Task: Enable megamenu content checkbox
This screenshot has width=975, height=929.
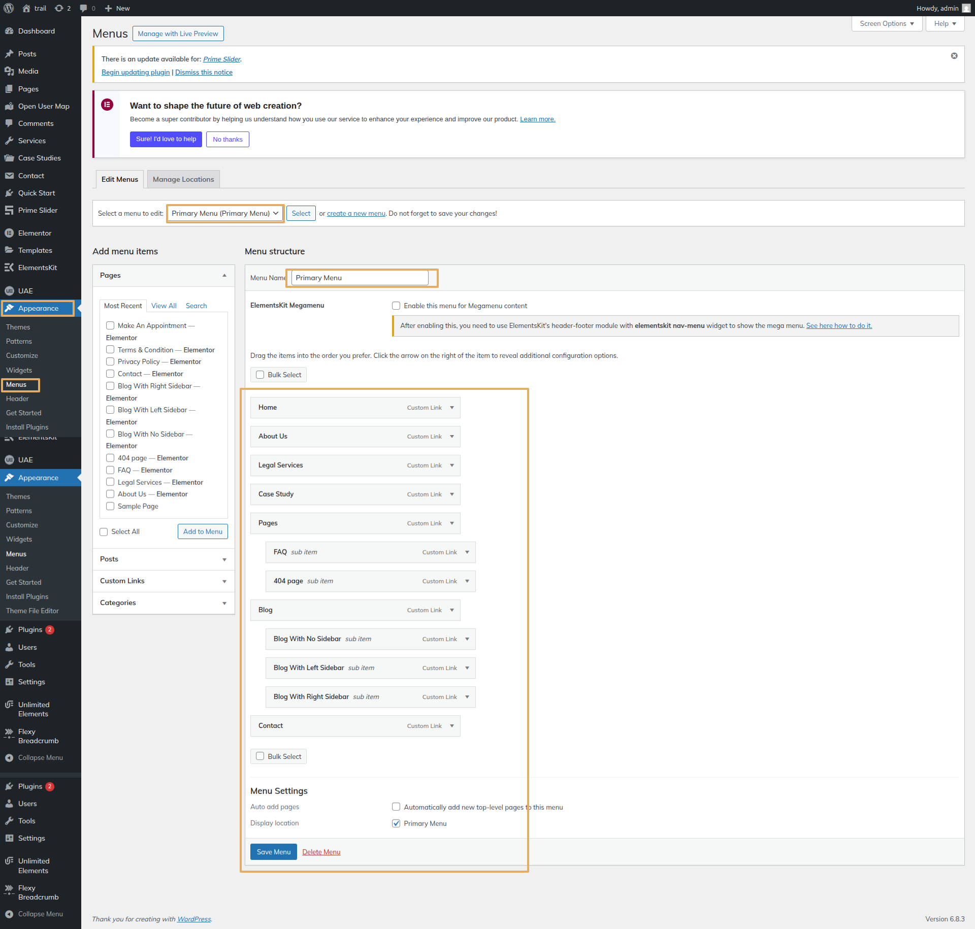Action: (396, 306)
